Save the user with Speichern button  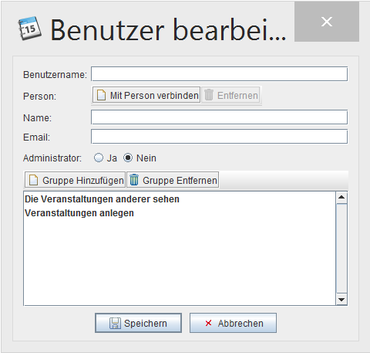(138, 323)
